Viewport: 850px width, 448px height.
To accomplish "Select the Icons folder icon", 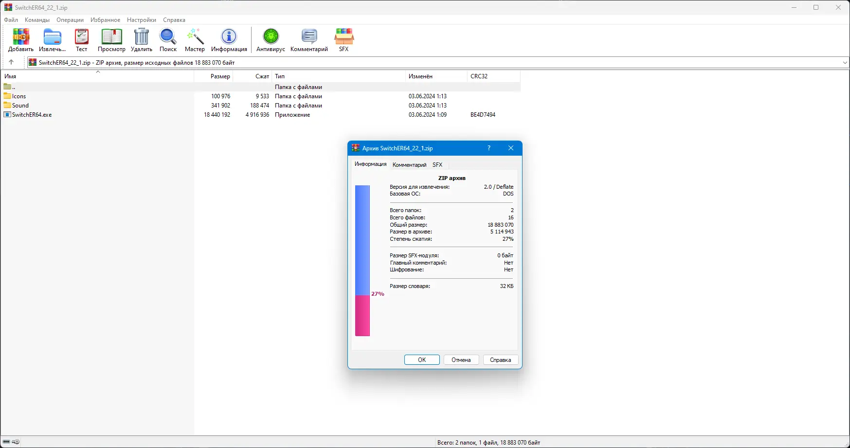I will (x=7, y=96).
